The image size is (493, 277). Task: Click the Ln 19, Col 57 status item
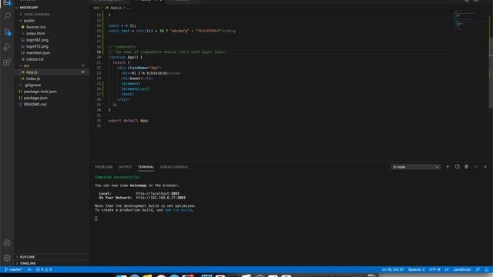(393, 269)
